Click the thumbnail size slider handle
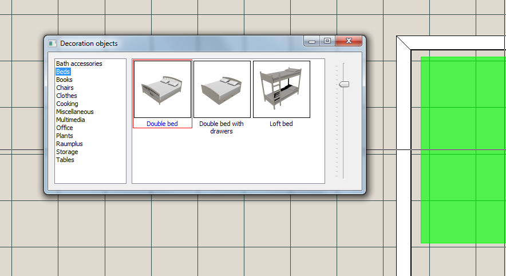 pyautogui.click(x=344, y=84)
